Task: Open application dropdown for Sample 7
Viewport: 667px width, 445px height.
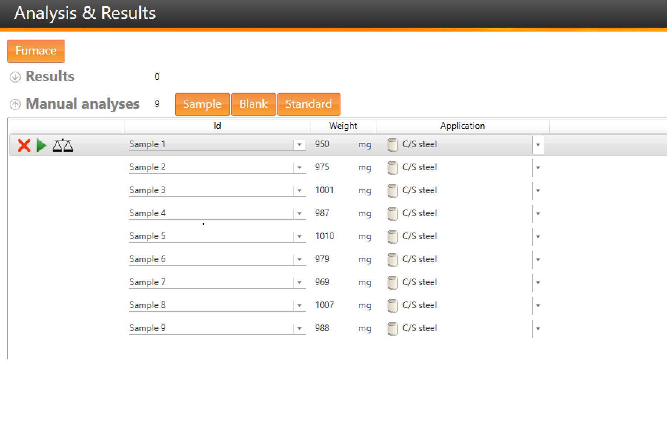Action: point(538,283)
